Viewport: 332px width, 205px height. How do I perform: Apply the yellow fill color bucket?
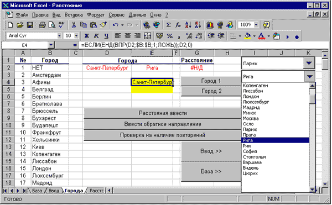247,36
